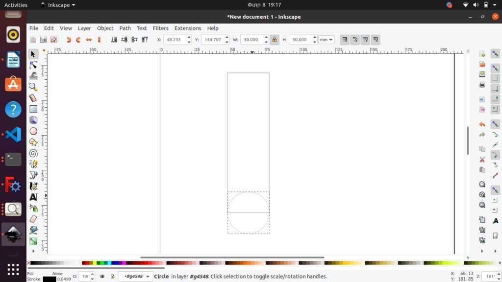Select the 3D Box tool
Image resolution: width=502 pixels, height=282 pixels.
coord(33,120)
